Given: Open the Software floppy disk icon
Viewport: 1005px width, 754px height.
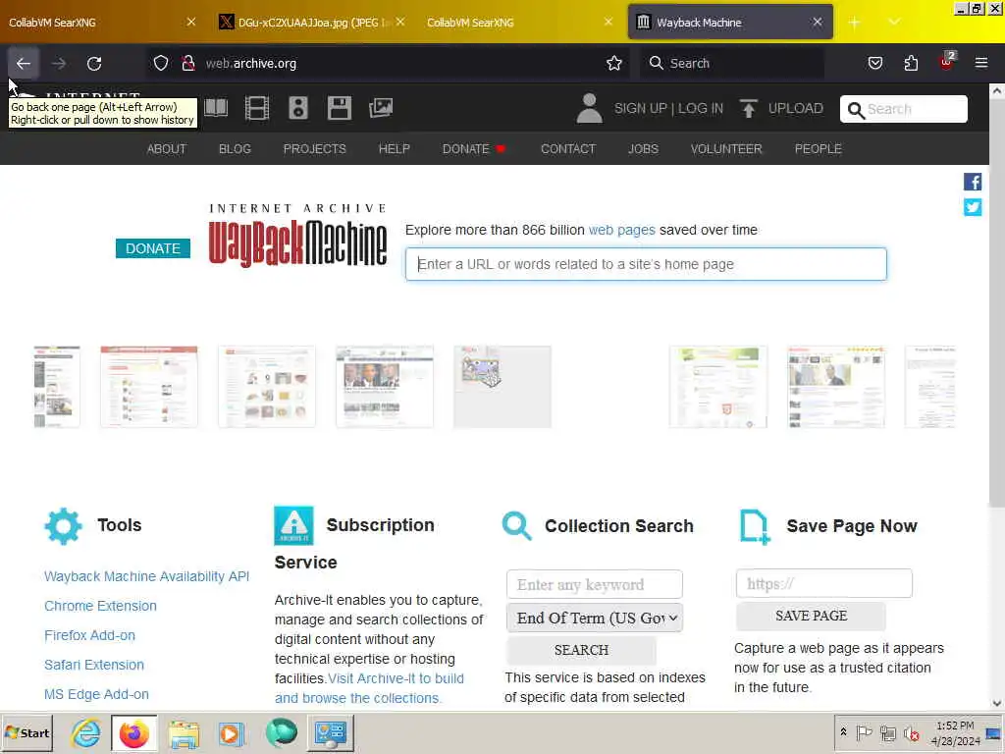Looking at the screenshot, I should click(339, 108).
